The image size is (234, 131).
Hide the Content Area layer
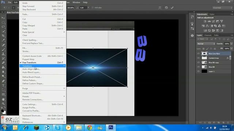point(198,58)
